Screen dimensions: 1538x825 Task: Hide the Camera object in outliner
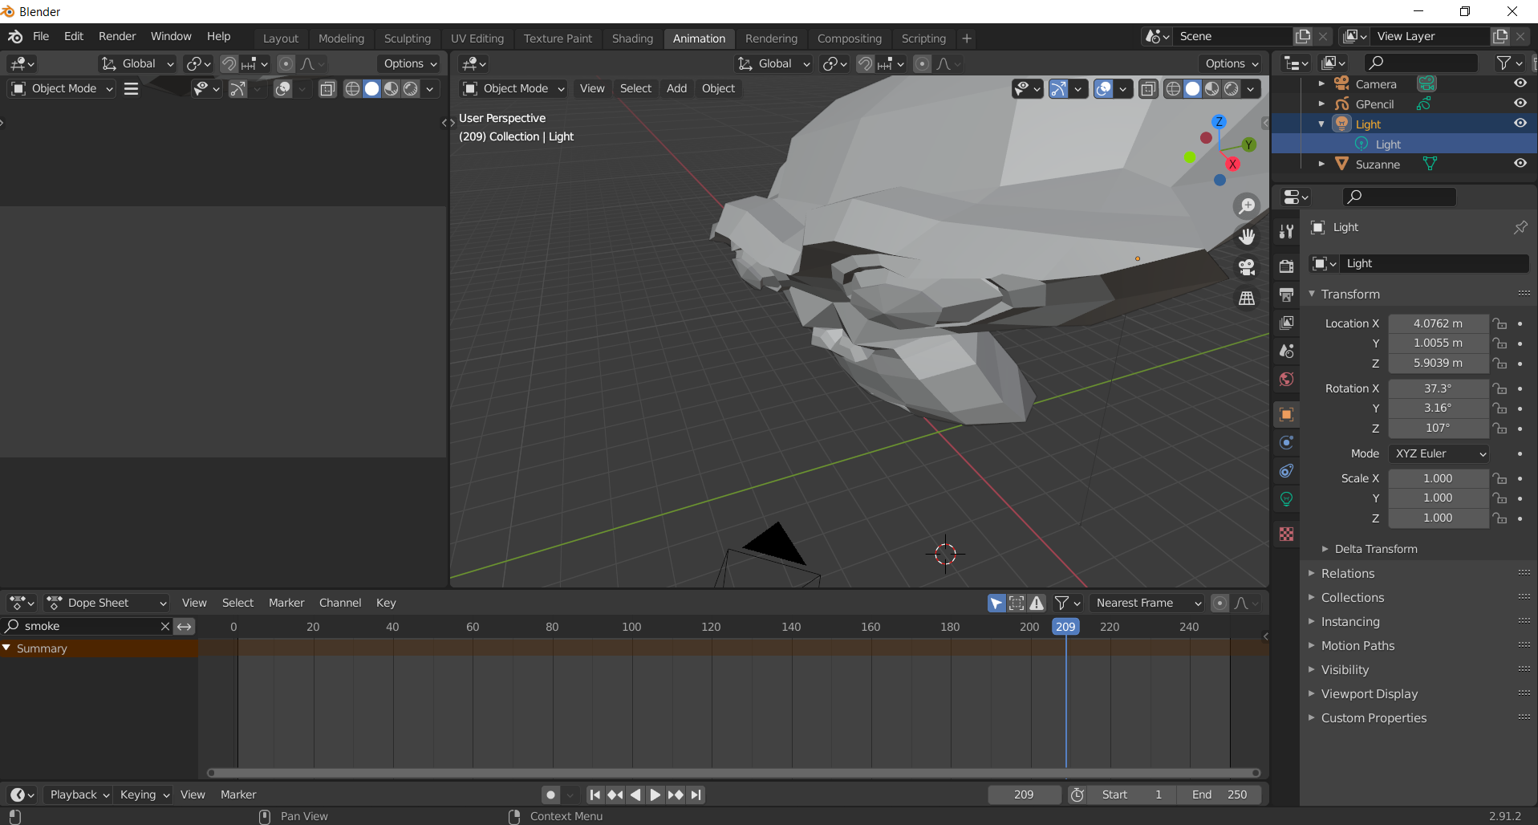coord(1520,83)
